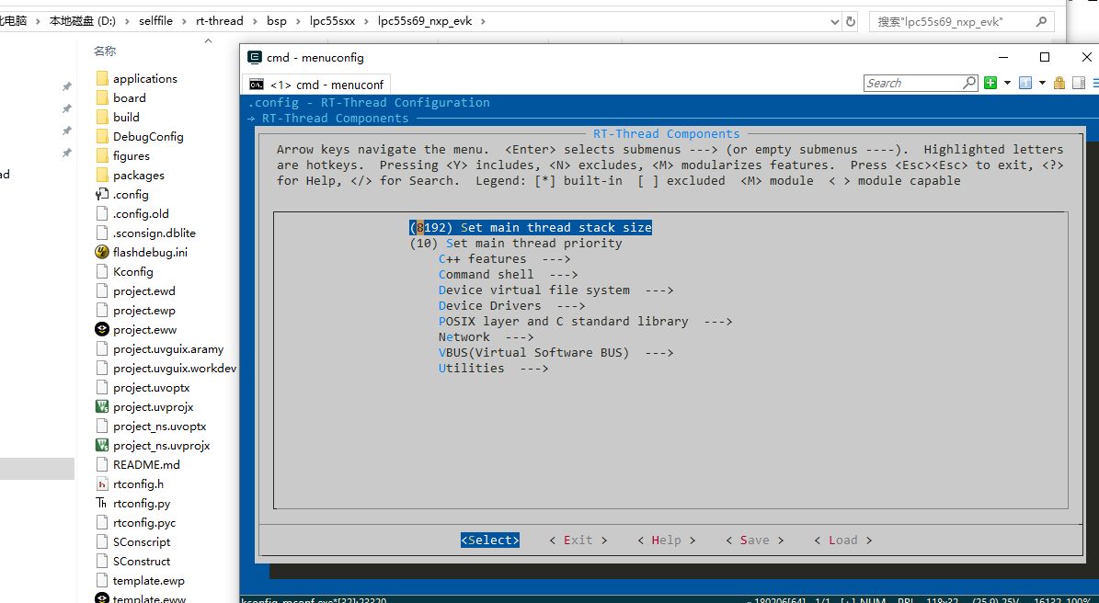This screenshot has height=603, width=1099.
Task: Navigate to 本地磁盘 (D:) in address bar
Action: (x=83, y=21)
